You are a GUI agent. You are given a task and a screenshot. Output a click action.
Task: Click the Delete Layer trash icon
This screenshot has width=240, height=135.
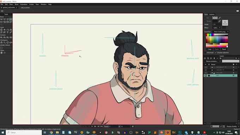[x=214, y=58]
